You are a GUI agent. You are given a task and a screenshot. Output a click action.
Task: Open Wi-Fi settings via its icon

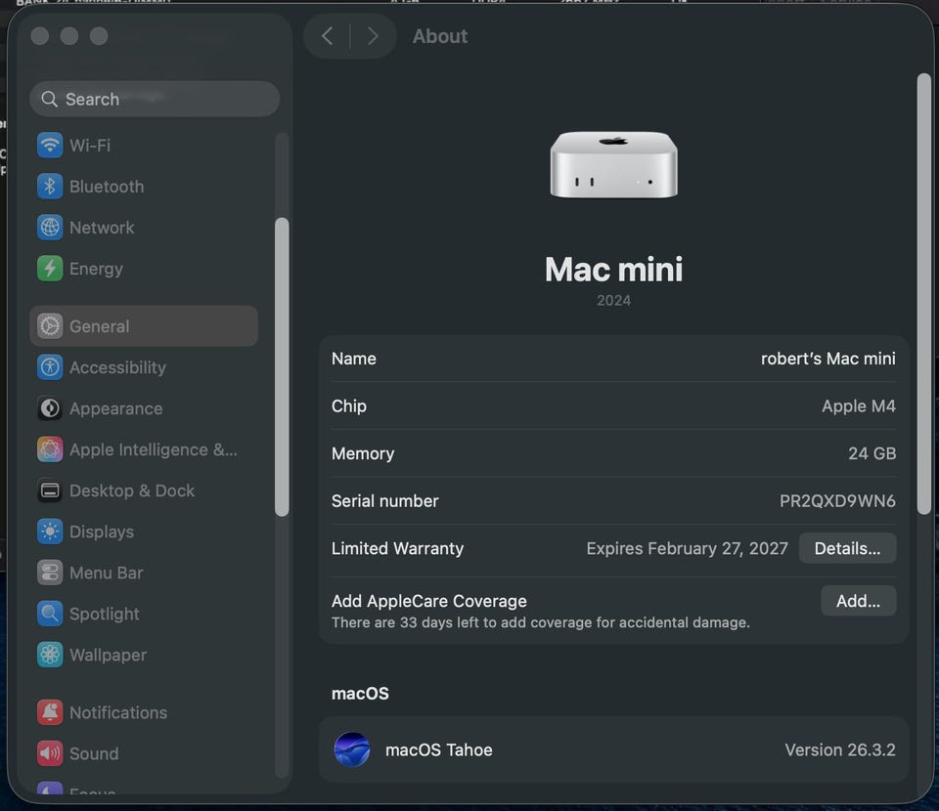50,146
